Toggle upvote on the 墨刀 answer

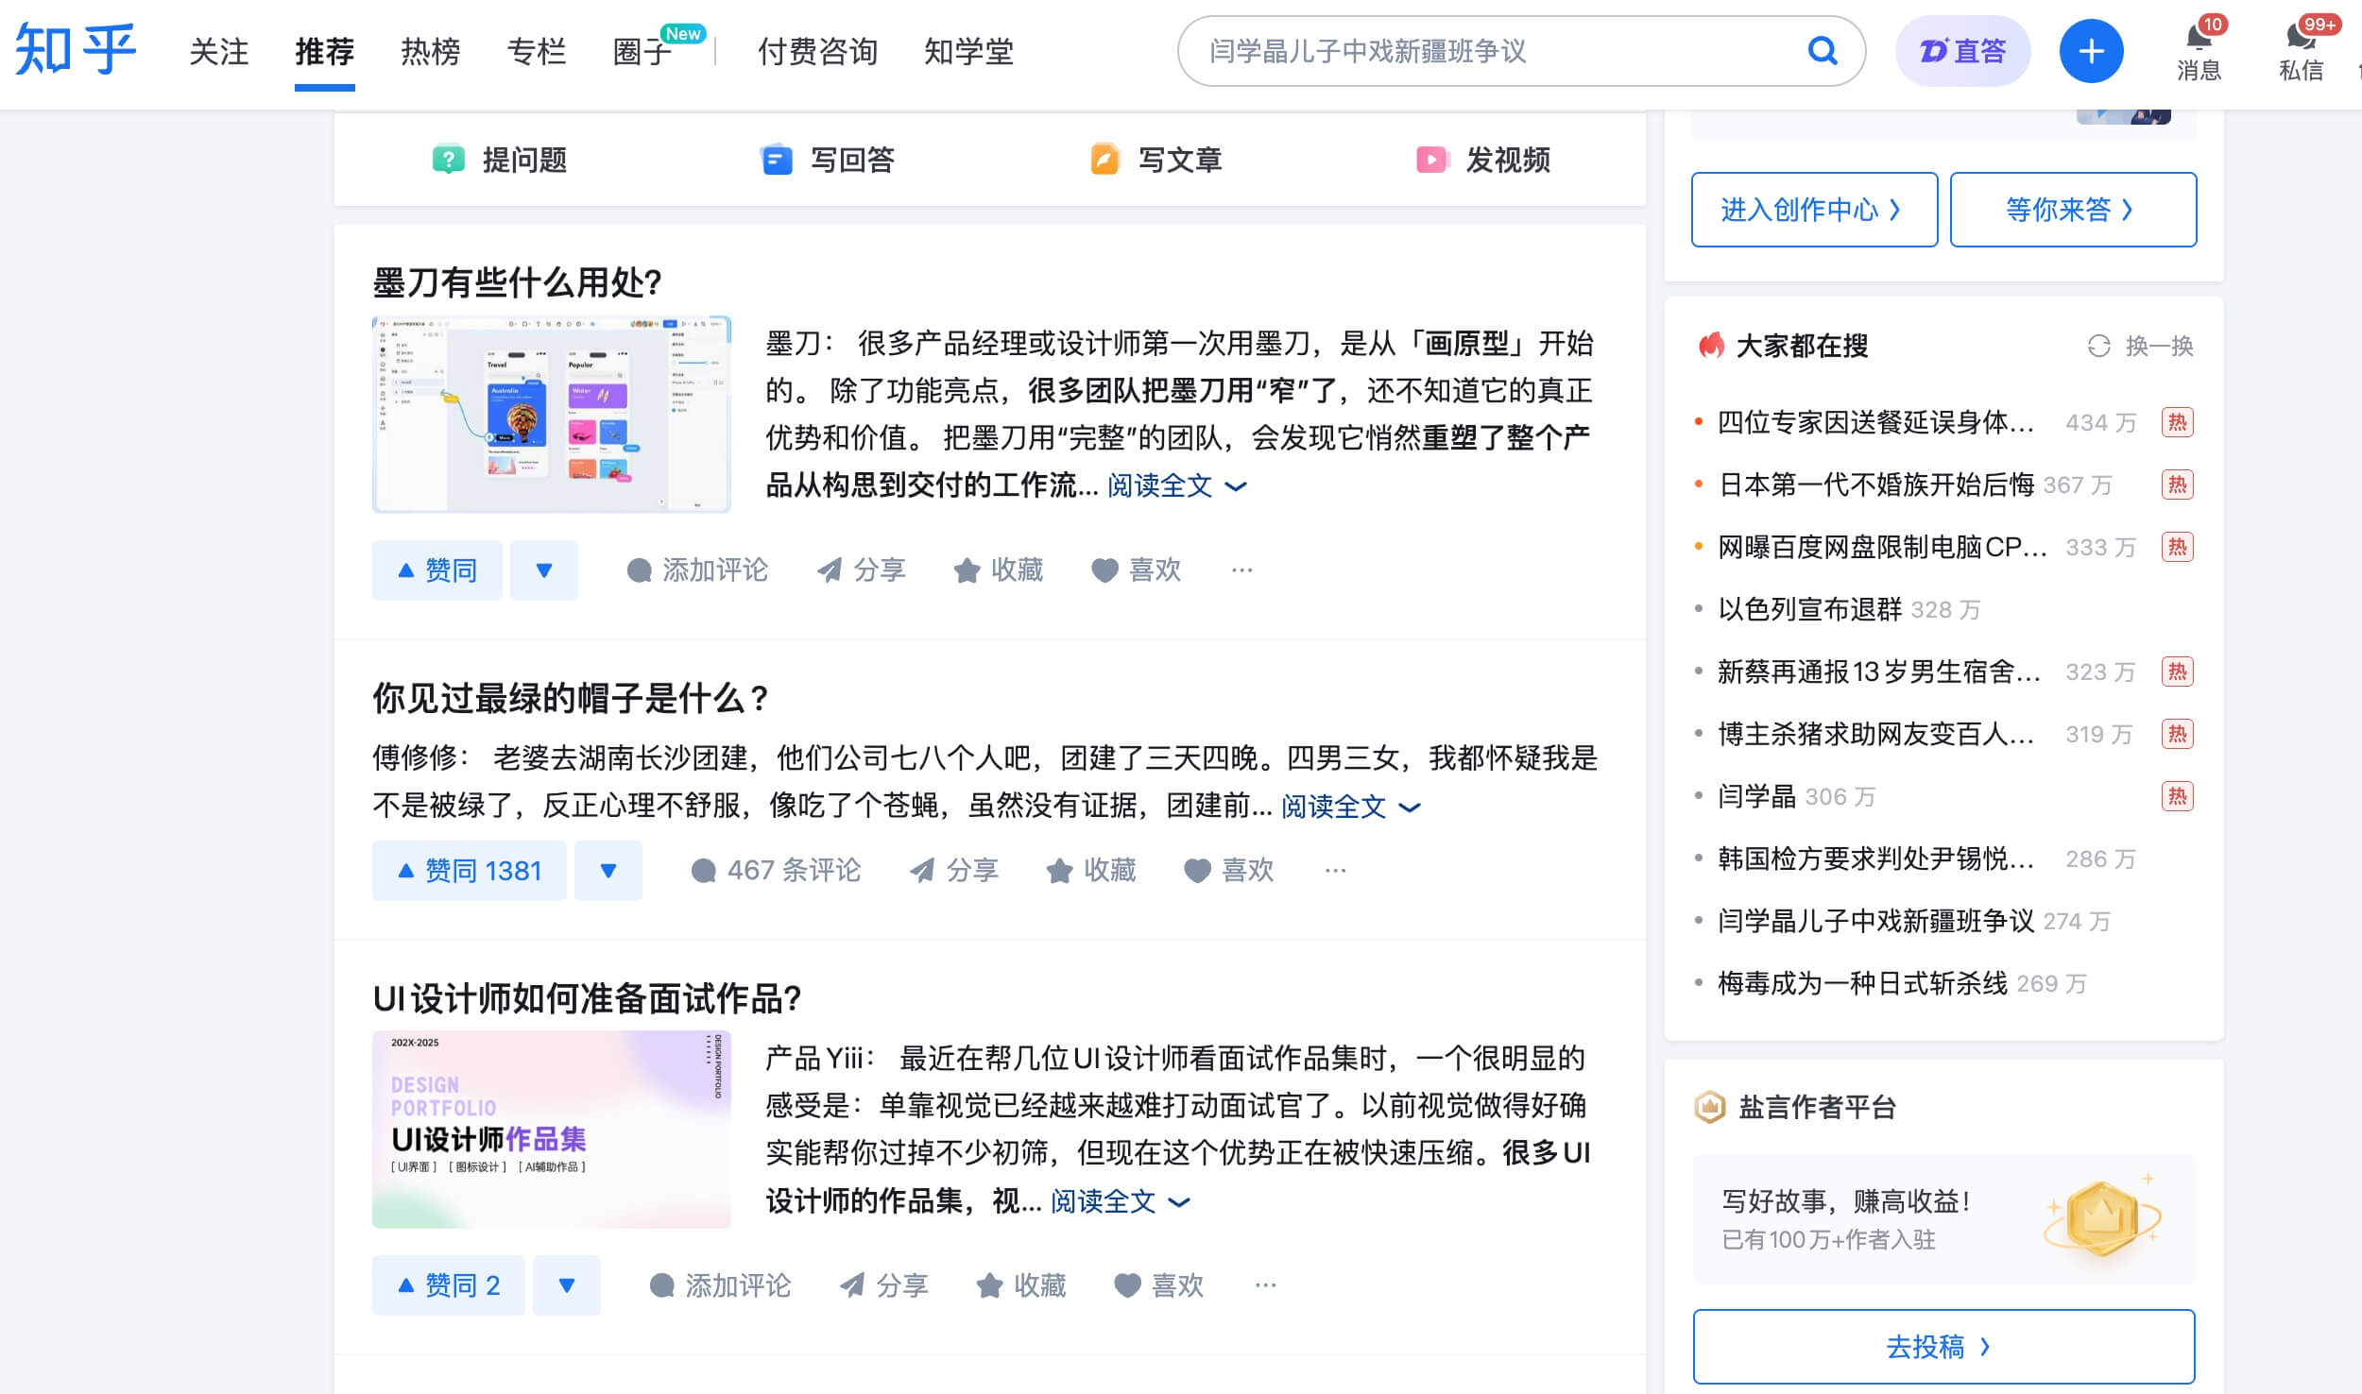[436, 569]
